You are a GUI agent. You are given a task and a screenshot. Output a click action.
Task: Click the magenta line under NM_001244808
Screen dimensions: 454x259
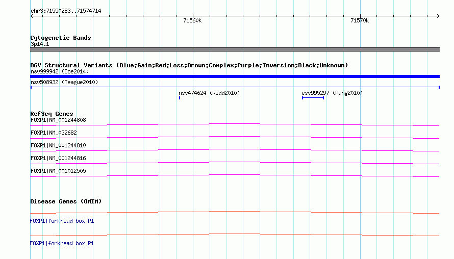point(235,124)
